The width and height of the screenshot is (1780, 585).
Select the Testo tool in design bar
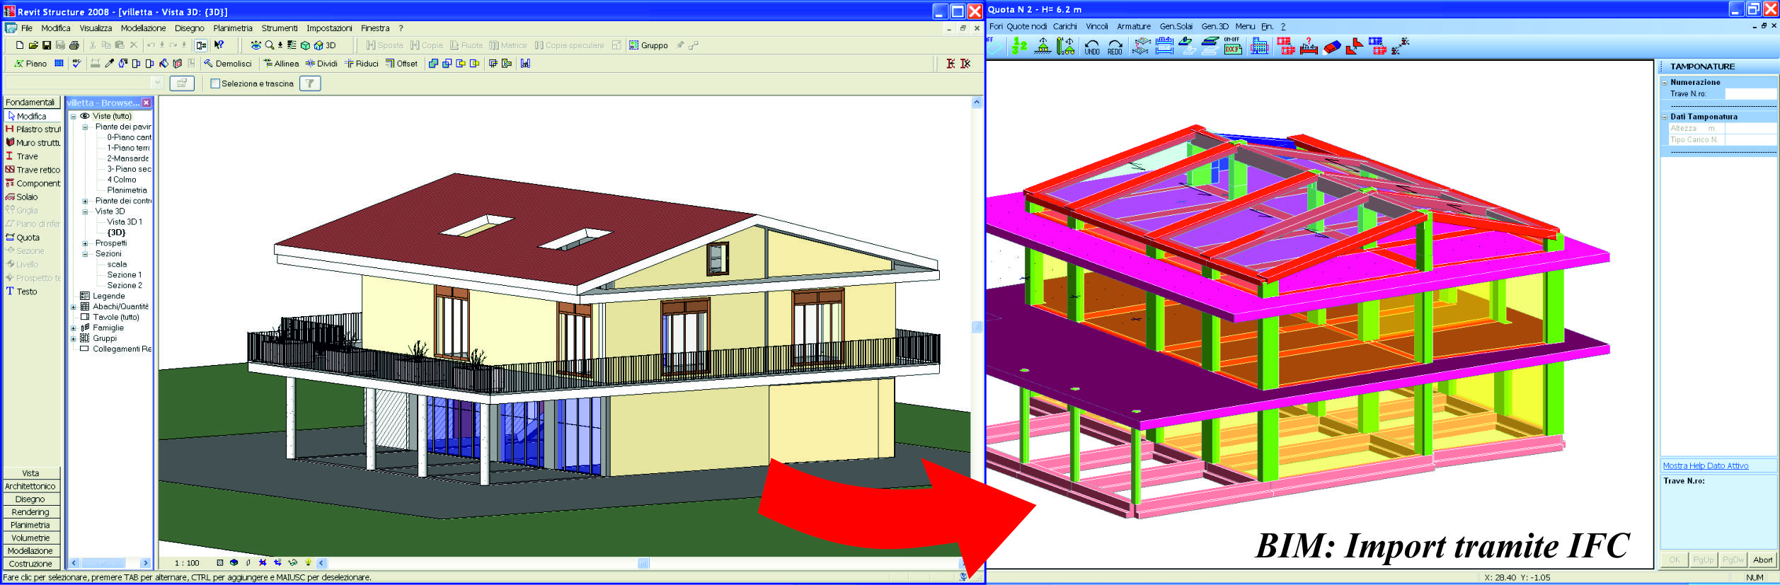pos(21,291)
